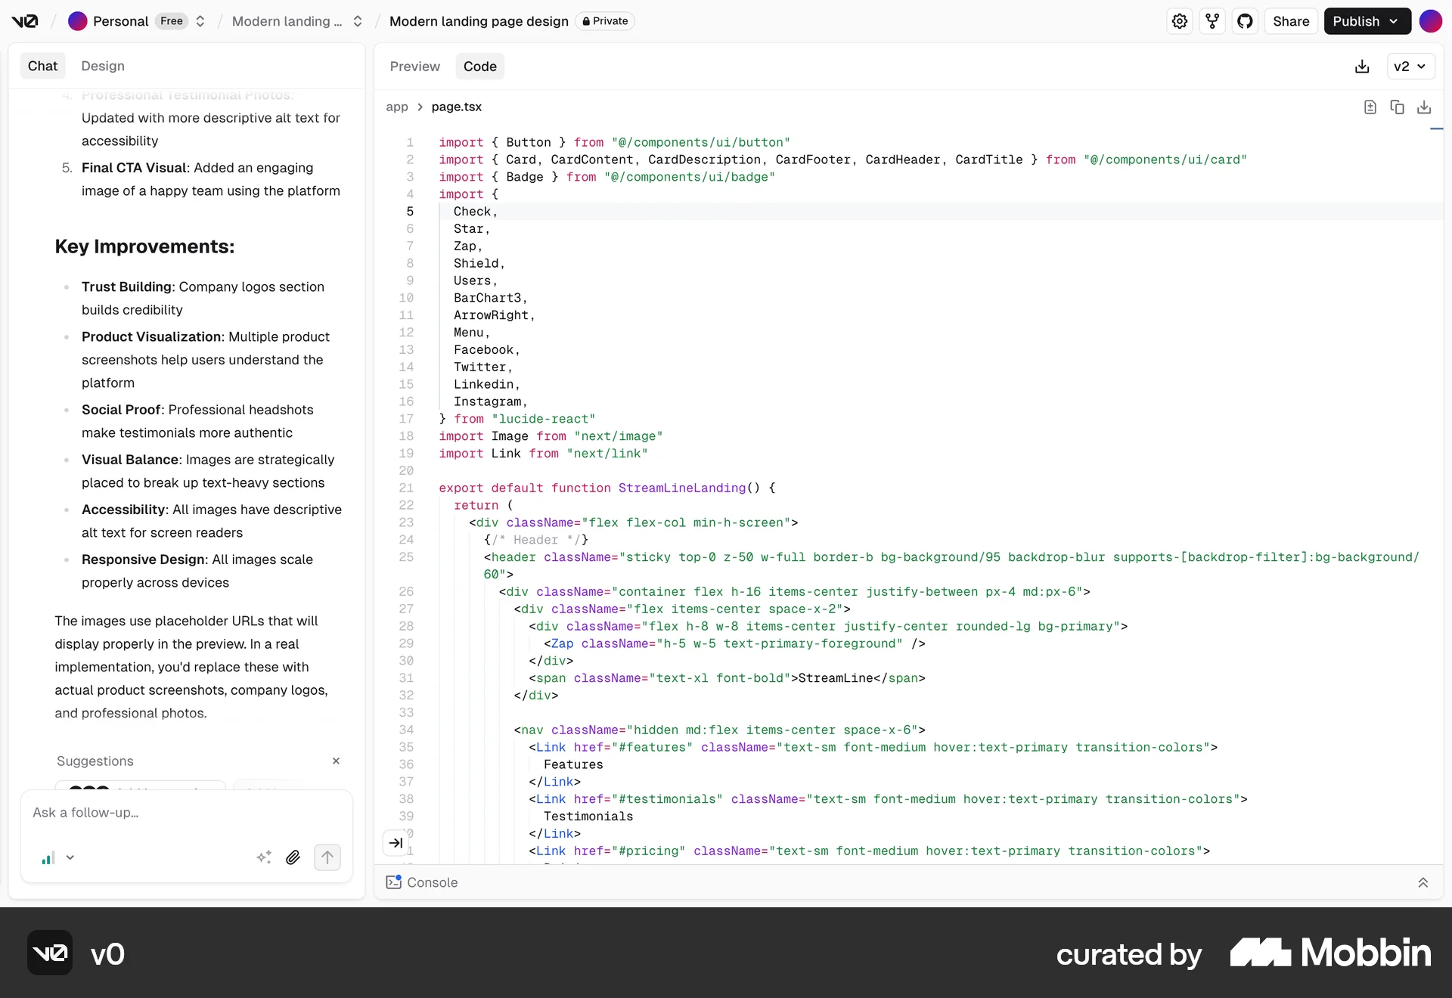This screenshot has width=1452, height=998.
Task: Open the Publish dropdown menu
Action: pyautogui.click(x=1367, y=21)
